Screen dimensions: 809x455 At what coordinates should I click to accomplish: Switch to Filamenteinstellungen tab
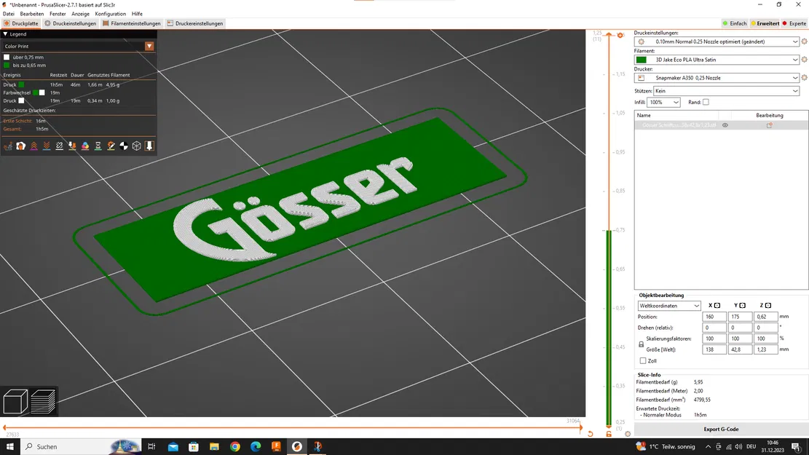[132, 23]
